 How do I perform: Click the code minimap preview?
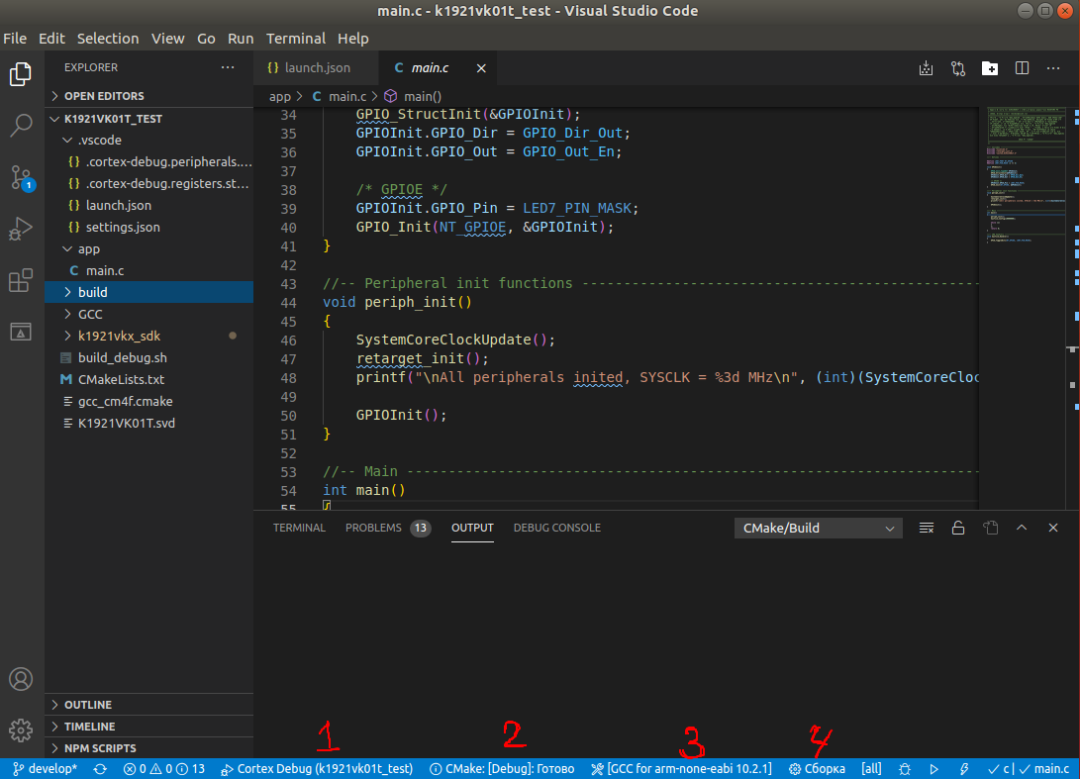pyautogui.click(x=1025, y=174)
